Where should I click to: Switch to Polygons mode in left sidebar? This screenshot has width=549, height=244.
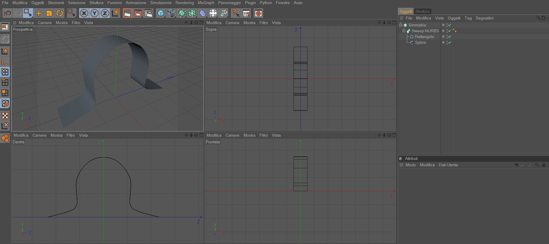click(5, 93)
